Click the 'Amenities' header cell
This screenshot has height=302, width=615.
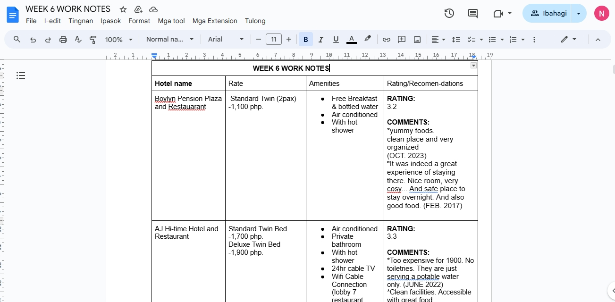[x=345, y=84]
